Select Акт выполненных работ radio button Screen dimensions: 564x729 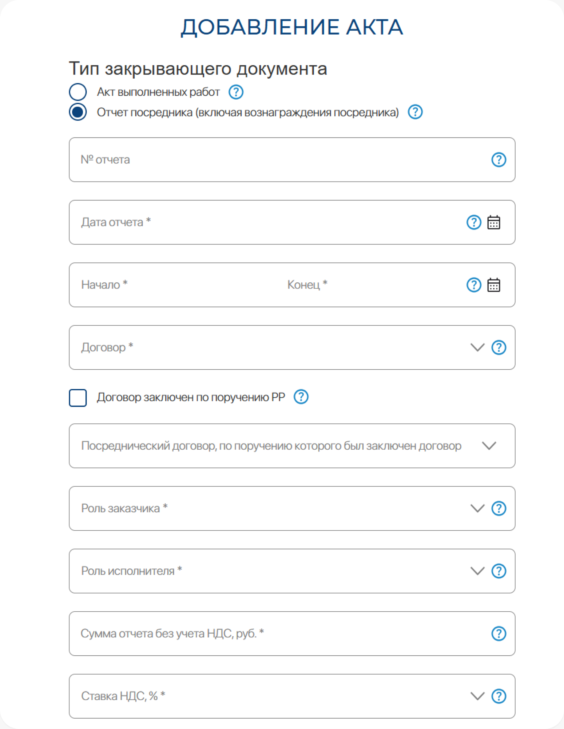tap(78, 92)
